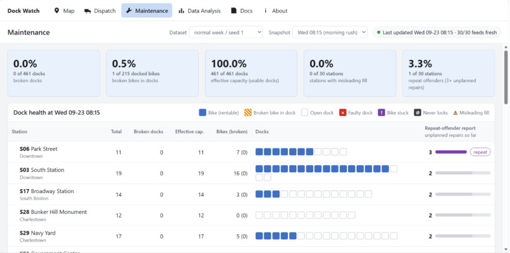
Task: Click the Total column header
Action: (x=116, y=132)
